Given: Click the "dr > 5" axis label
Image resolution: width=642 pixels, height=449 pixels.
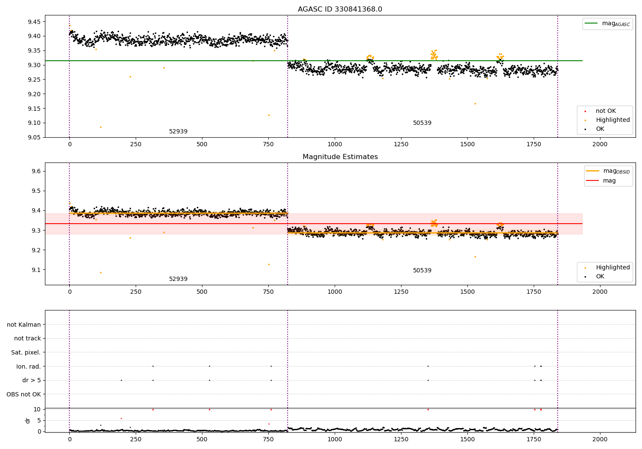Looking at the screenshot, I should pos(32,381).
